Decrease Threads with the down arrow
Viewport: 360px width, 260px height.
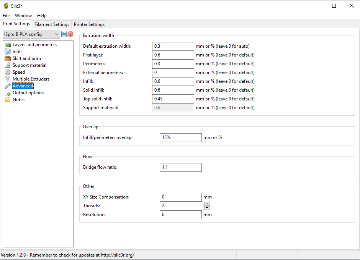click(x=207, y=208)
